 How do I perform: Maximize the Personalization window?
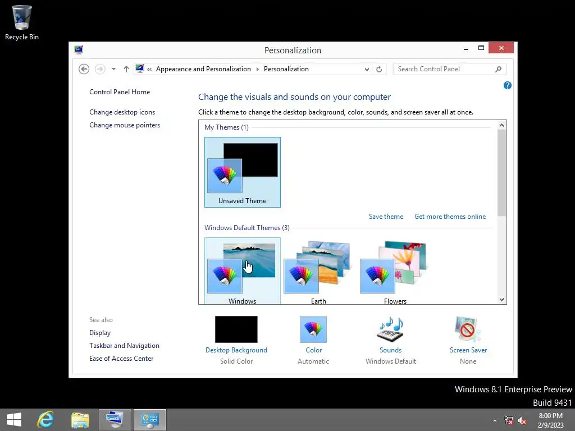[x=481, y=48]
